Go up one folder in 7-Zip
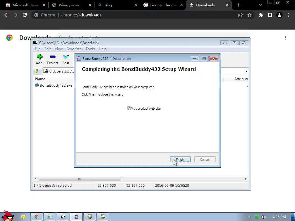 point(37,71)
